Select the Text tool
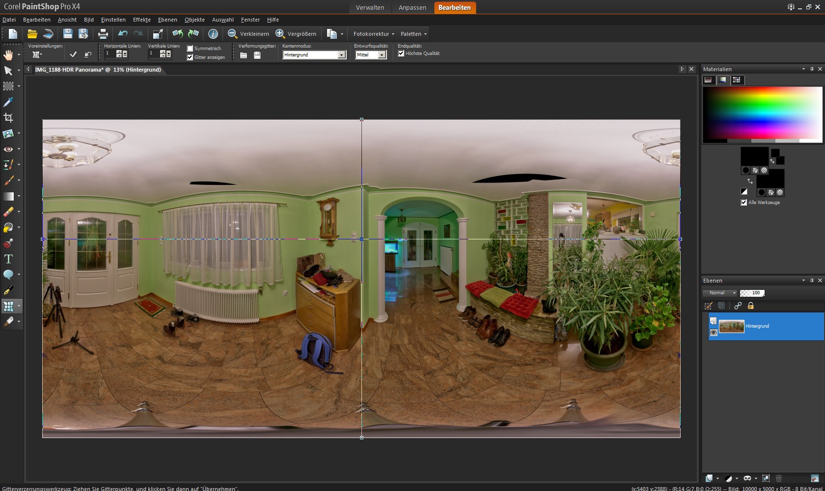 pos(8,259)
